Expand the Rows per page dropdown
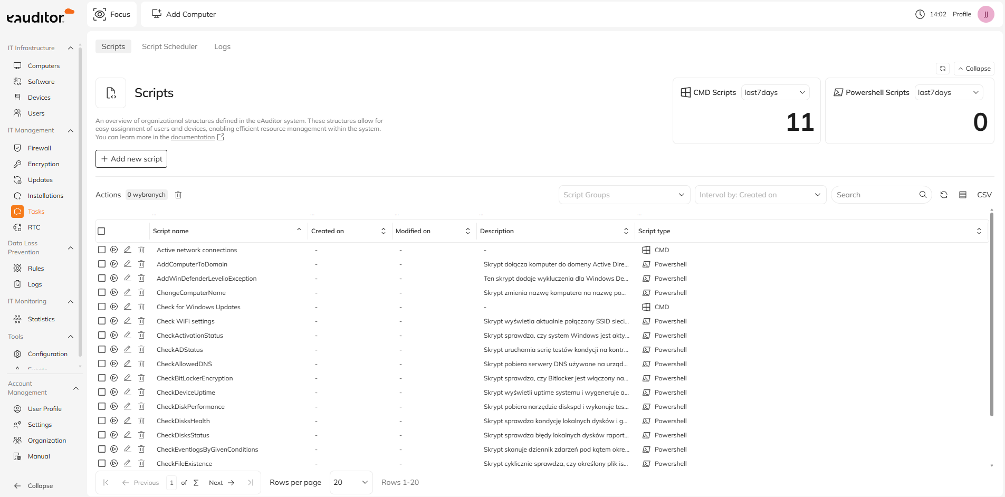 (351, 482)
